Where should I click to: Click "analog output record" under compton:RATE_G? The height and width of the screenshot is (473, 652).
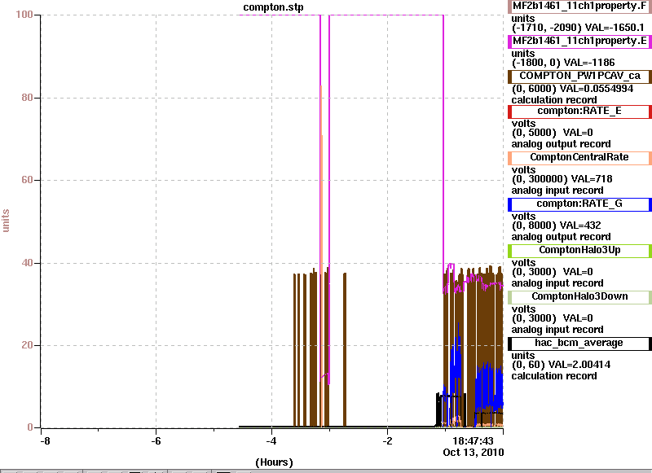561,237
